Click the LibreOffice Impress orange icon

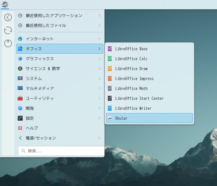point(110,78)
